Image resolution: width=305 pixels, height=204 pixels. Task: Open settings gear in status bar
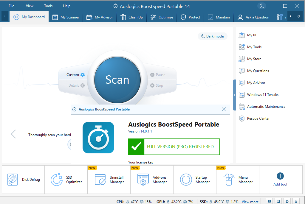[287, 202]
